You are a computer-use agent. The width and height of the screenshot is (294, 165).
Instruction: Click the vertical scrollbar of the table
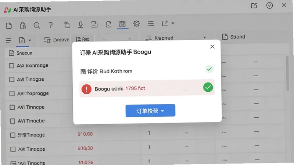[287, 73]
